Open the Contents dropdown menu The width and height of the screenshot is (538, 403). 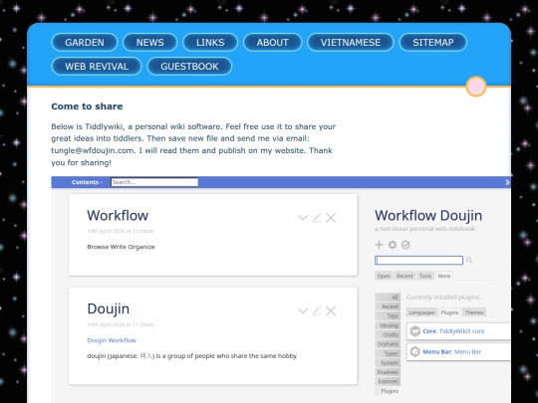[87, 182]
